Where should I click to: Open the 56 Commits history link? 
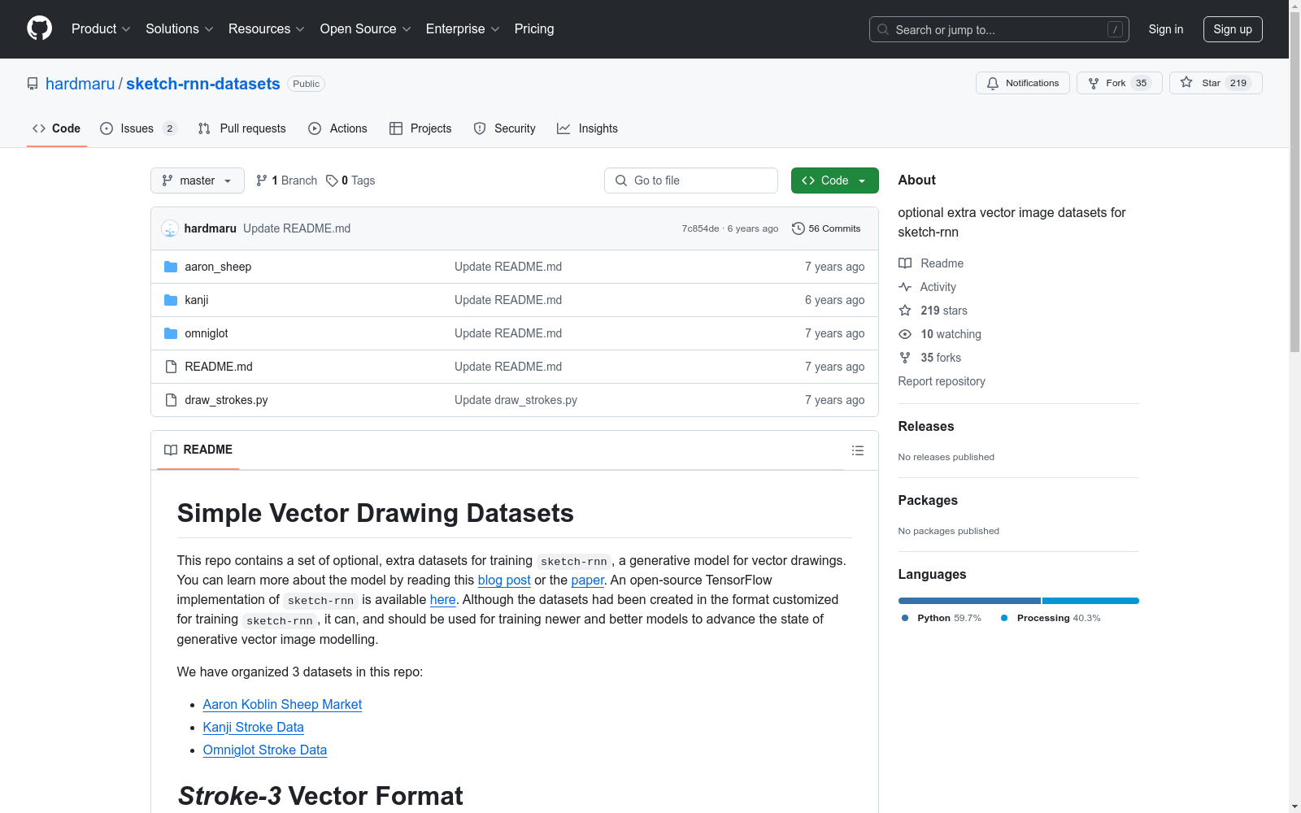[826, 228]
